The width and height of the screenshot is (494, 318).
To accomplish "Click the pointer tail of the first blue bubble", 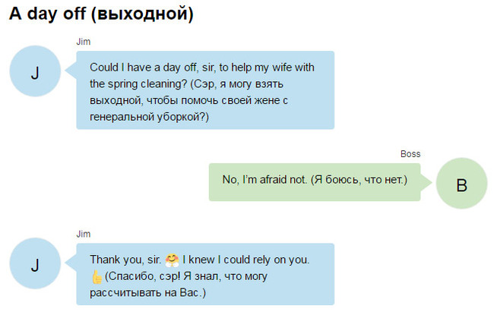I will coord(71,73).
